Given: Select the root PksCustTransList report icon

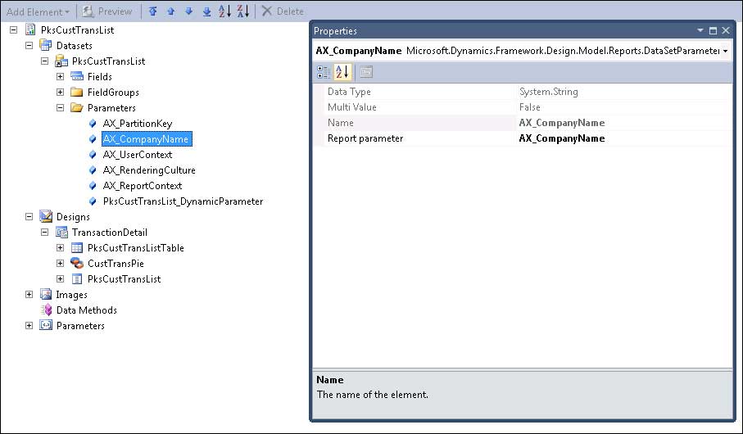Looking at the screenshot, I should coord(30,29).
